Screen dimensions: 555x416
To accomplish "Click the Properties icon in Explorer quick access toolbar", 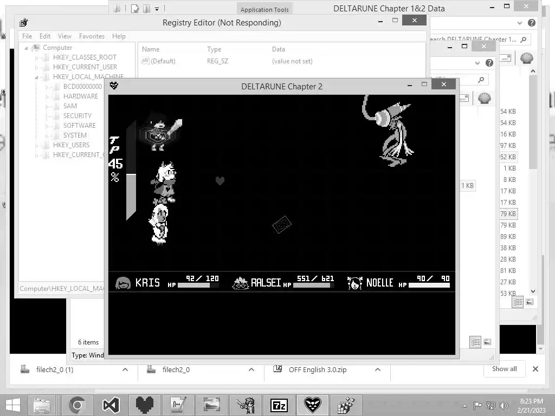I will click(x=135, y=9).
